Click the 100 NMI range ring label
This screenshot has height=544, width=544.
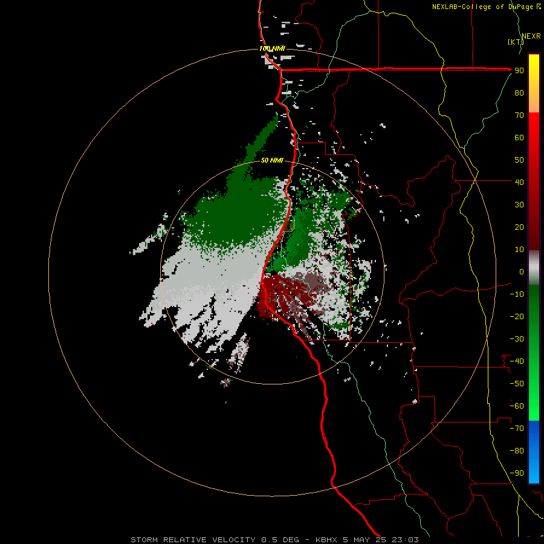(272, 48)
